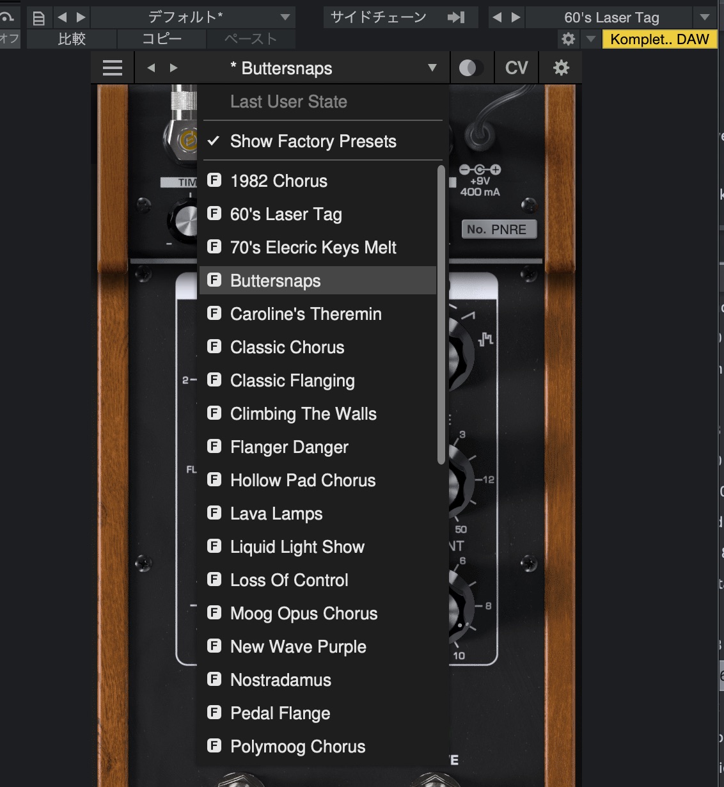Open plugin settings gear icon
Image resolution: width=724 pixels, height=787 pixels.
pyautogui.click(x=561, y=68)
